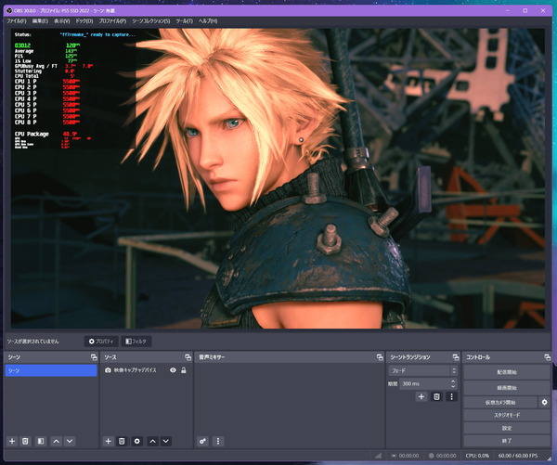Viewport: 557px width, 465px height.
Task: Open the transition three-dot options menu
Action: point(451,396)
